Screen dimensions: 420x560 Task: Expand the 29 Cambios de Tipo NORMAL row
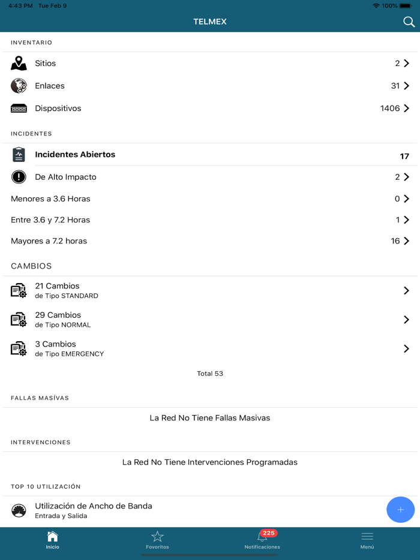click(210, 319)
